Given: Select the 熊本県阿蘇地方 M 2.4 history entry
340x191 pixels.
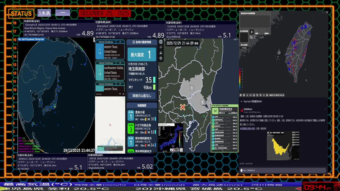Looking at the screenshot, I should [x=142, y=142].
